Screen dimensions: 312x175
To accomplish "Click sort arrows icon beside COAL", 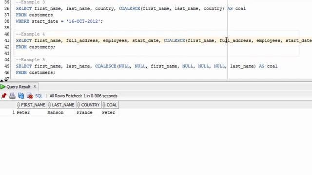I will (104, 105).
